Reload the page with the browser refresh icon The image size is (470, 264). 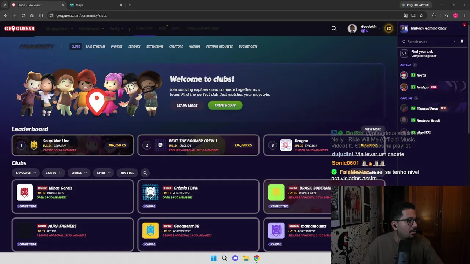[x=23, y=15]
